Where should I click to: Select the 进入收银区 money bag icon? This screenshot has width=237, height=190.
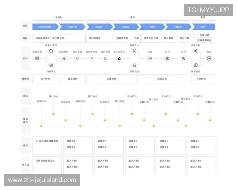tap(119, 58)
